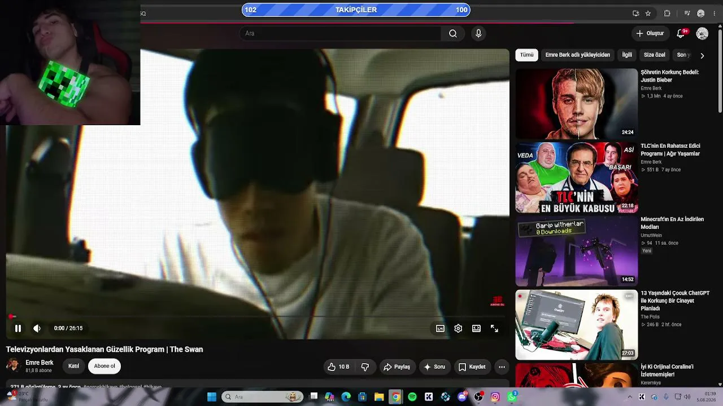Open the Chrome three-dot menu
The width and height of the screenshot is (723, 406).
(x=714, y=14)
